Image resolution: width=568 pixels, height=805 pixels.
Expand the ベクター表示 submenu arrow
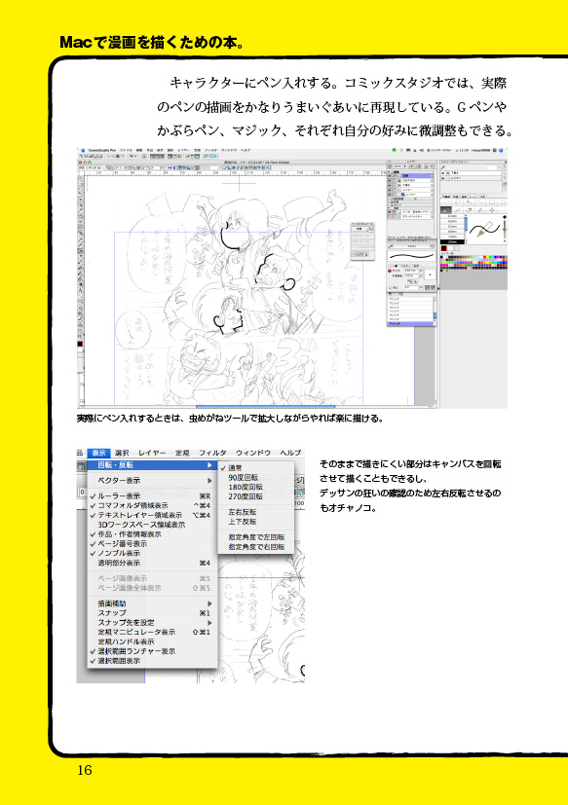[209, 481]
